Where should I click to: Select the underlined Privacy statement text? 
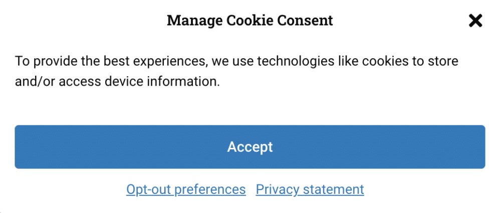pos(310,189)
